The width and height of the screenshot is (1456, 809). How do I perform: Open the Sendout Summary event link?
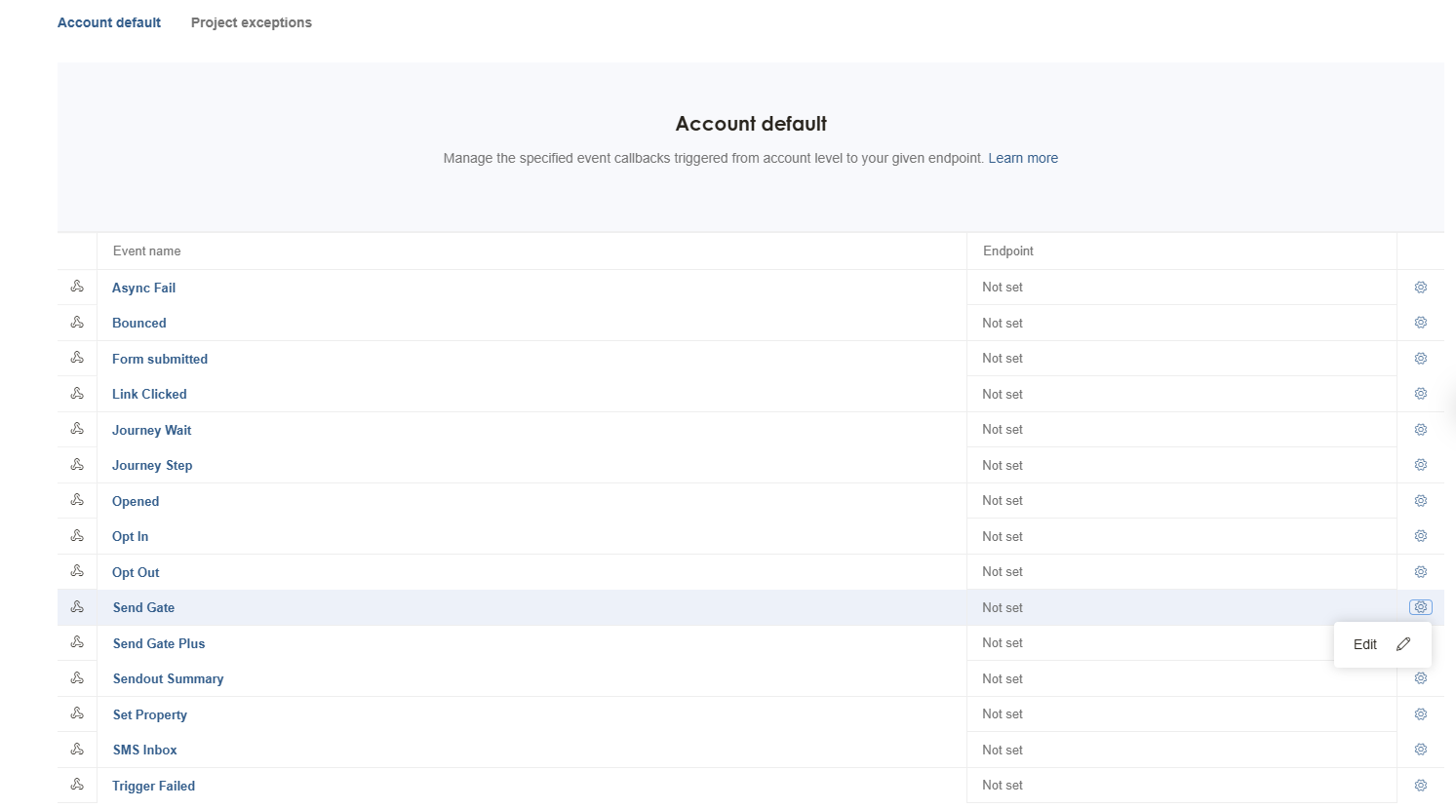(168, 678)
